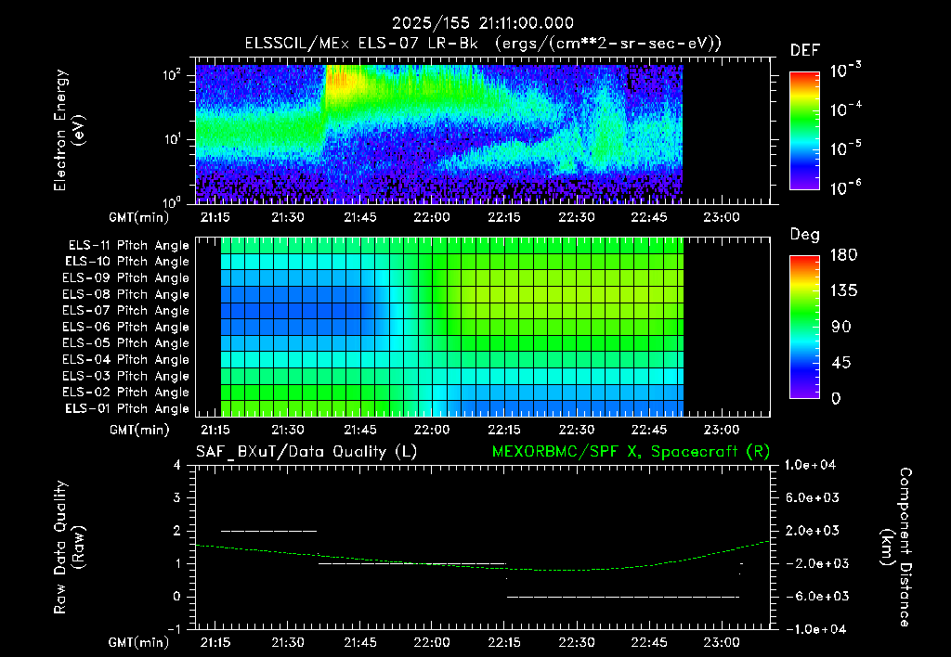Click the 'Electron Energy (eV)' axis title
This screenshot has height=657, width=951.
coord(68,130)
